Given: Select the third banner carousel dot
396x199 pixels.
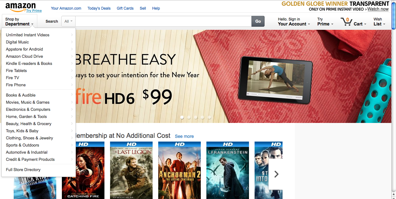Looking at the screenshot, I should tap(196, 117).
